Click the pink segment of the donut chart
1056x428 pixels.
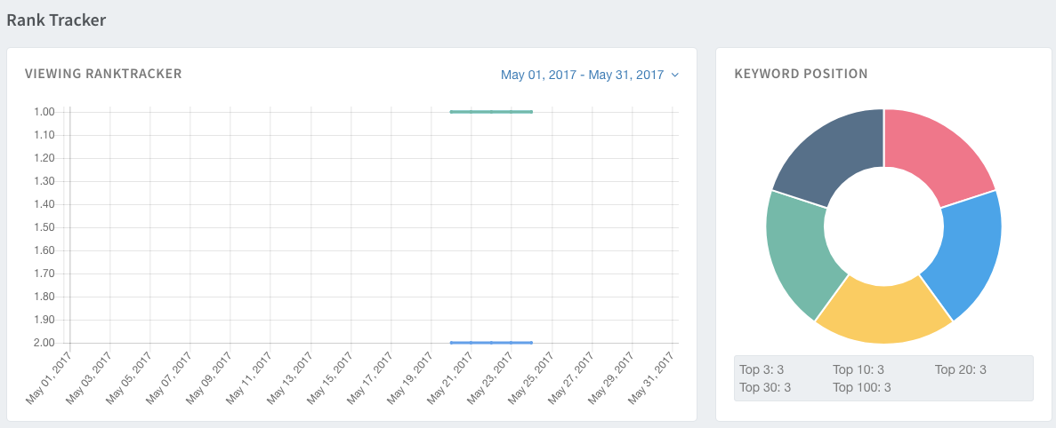[x=937, y=155]
